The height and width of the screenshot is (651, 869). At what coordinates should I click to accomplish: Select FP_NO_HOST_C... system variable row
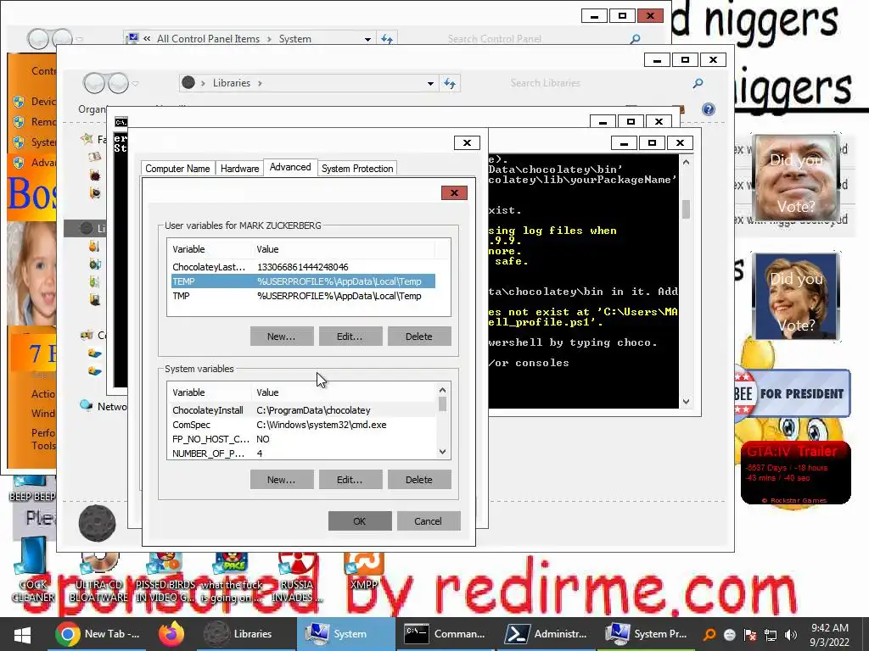point(303,439)
